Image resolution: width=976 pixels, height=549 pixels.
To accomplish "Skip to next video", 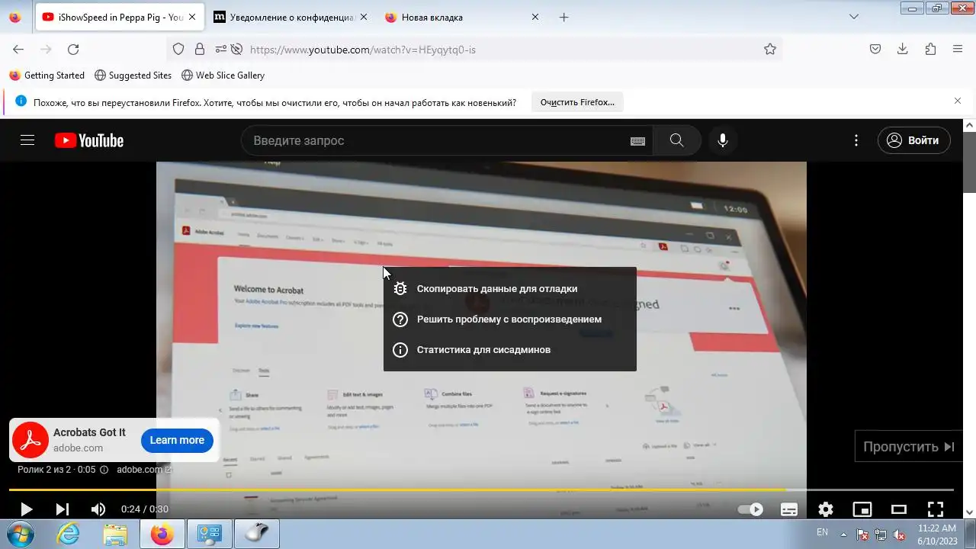I will click(x=62, y=509).
